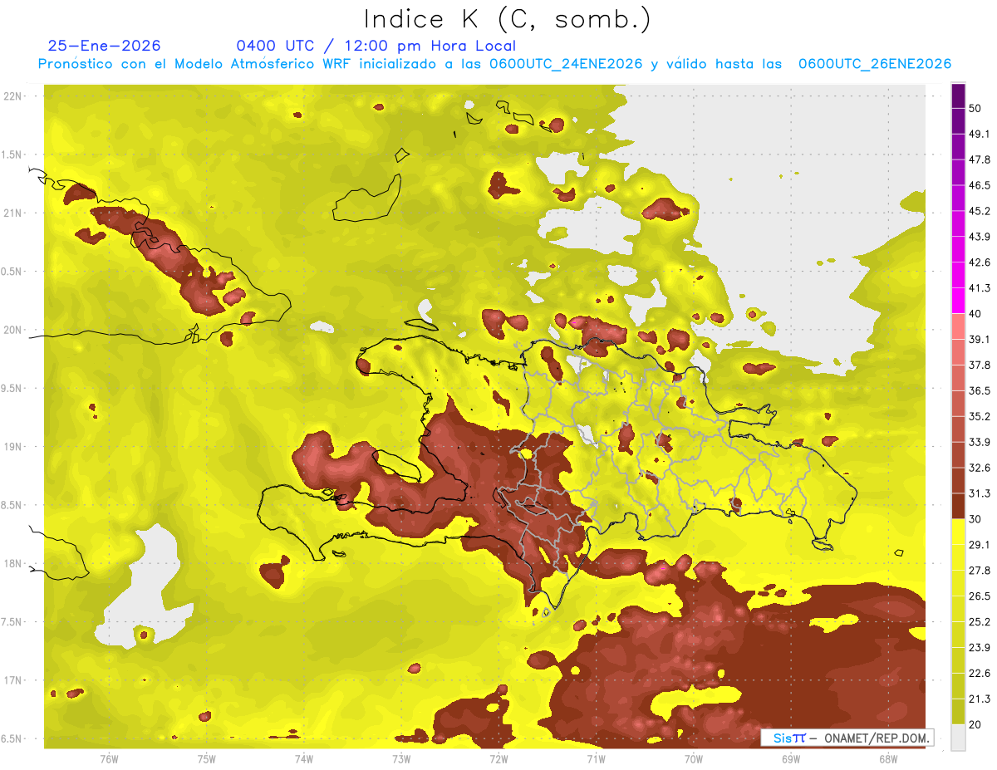
Task: Click the legend value "22.6"
Action: 980,673
